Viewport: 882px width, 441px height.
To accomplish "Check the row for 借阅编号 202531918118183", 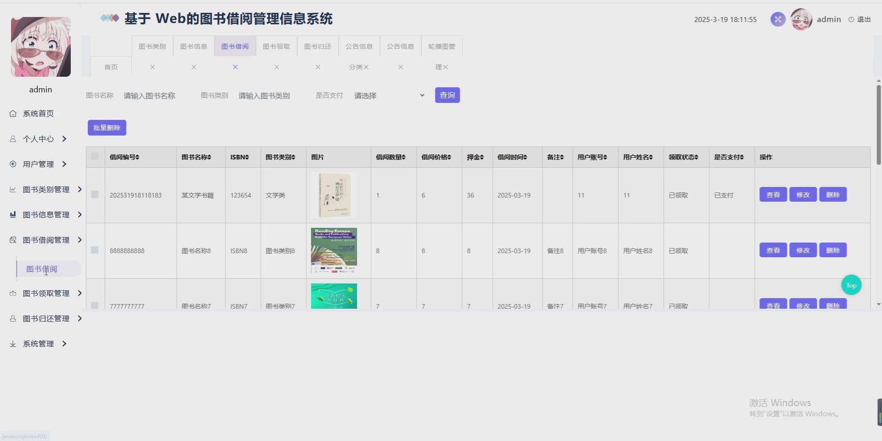I will 95,194.
